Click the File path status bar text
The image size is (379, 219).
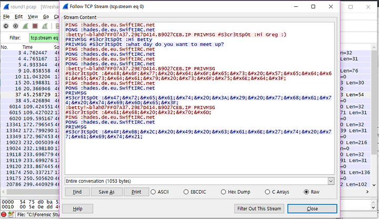38,214
